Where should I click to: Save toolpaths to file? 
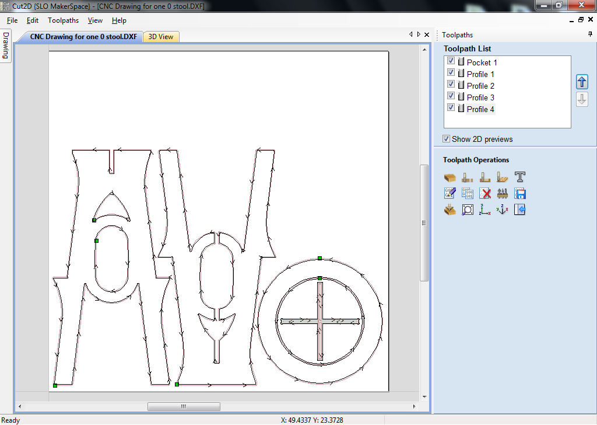coord(519,193)
